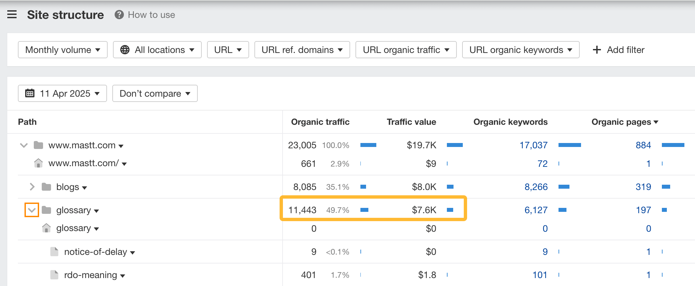
Task: Open the 17,037 organic keywords link
Action: (x=533, y=145)
